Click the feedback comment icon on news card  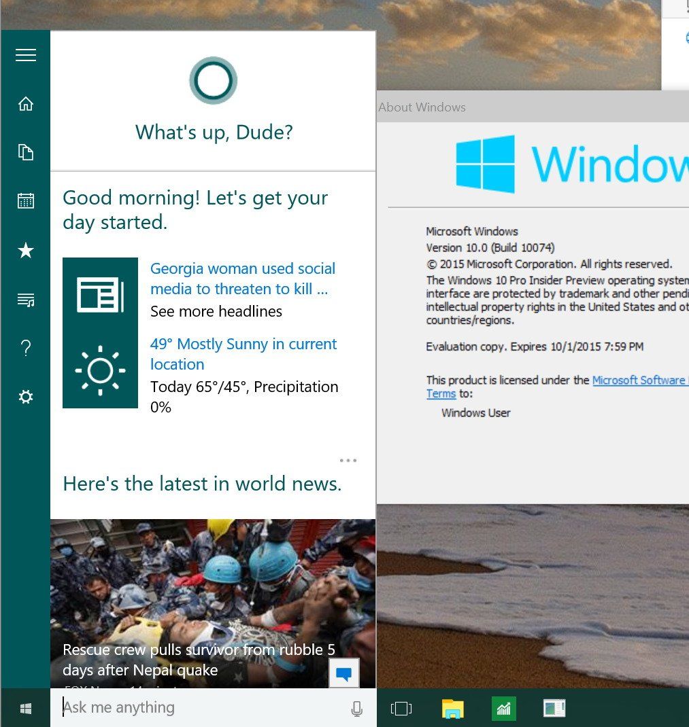point(343,673)
